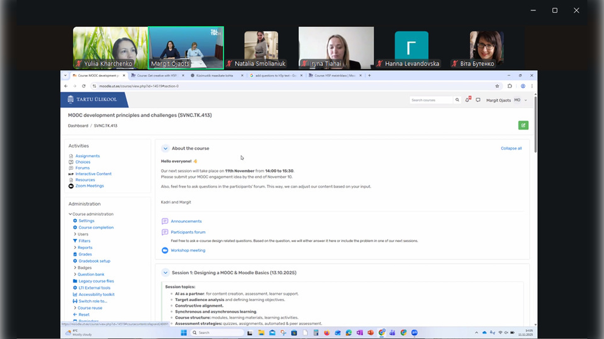This screenshot has height=339, width=604.
Task: Collapse Session 1 Designing a MOOC section
Action: tap(165, 273)
